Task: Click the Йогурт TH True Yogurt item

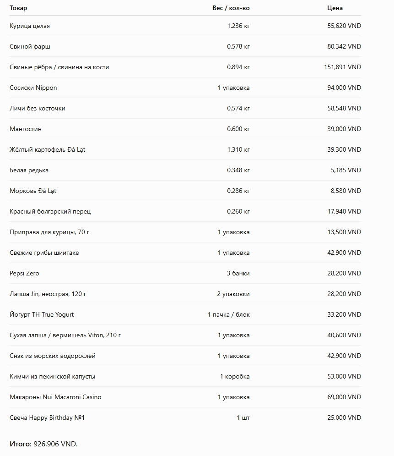Action: click(42, 315)
